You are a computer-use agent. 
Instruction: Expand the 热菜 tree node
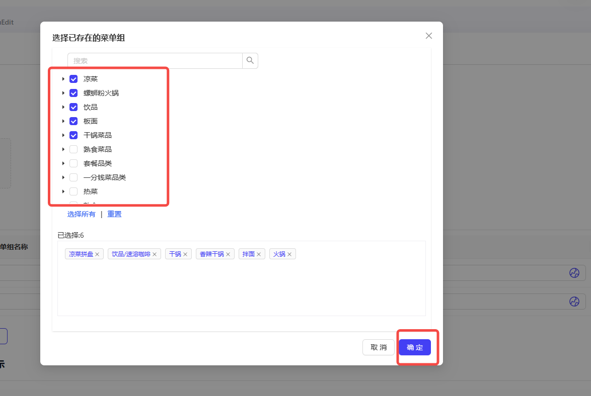point(63,191)
